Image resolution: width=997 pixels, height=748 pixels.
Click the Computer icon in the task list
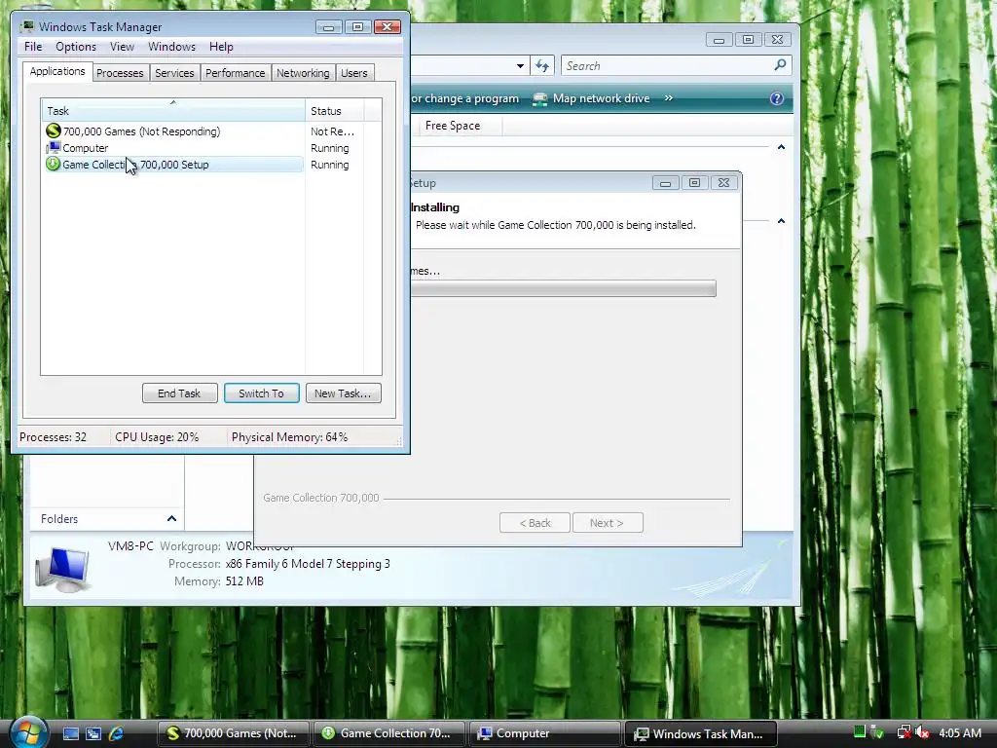click(x=54, y=148)
